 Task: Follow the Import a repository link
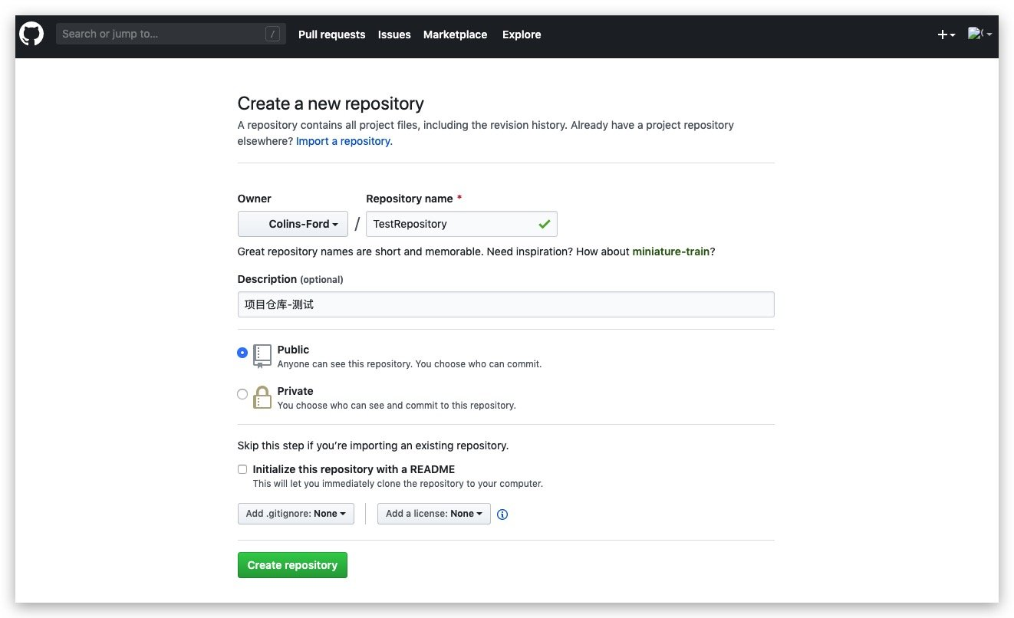343,141
